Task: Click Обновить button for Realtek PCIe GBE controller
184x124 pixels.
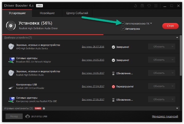Action: pyautogui.click(x=159, y=99)
